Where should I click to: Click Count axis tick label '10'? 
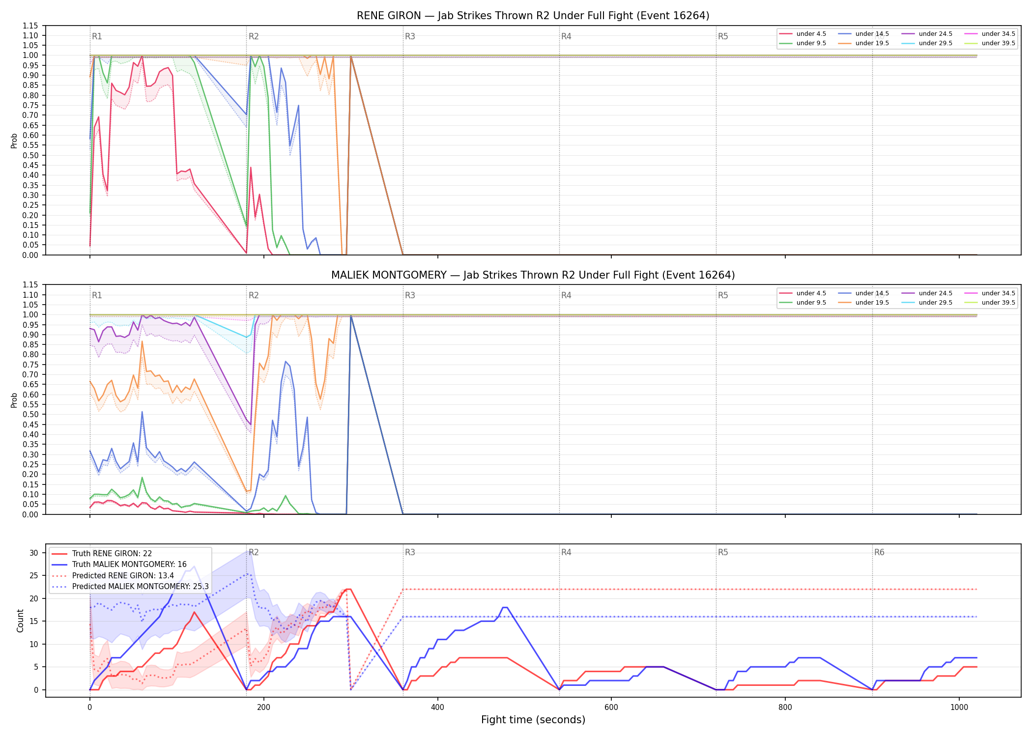coord(34,644)
